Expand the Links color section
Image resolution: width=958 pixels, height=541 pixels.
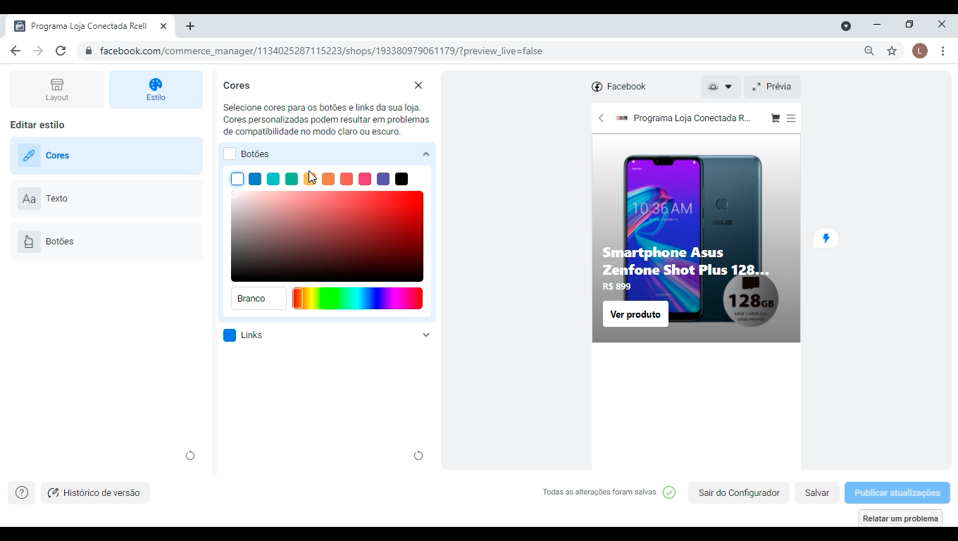(425, 335)
